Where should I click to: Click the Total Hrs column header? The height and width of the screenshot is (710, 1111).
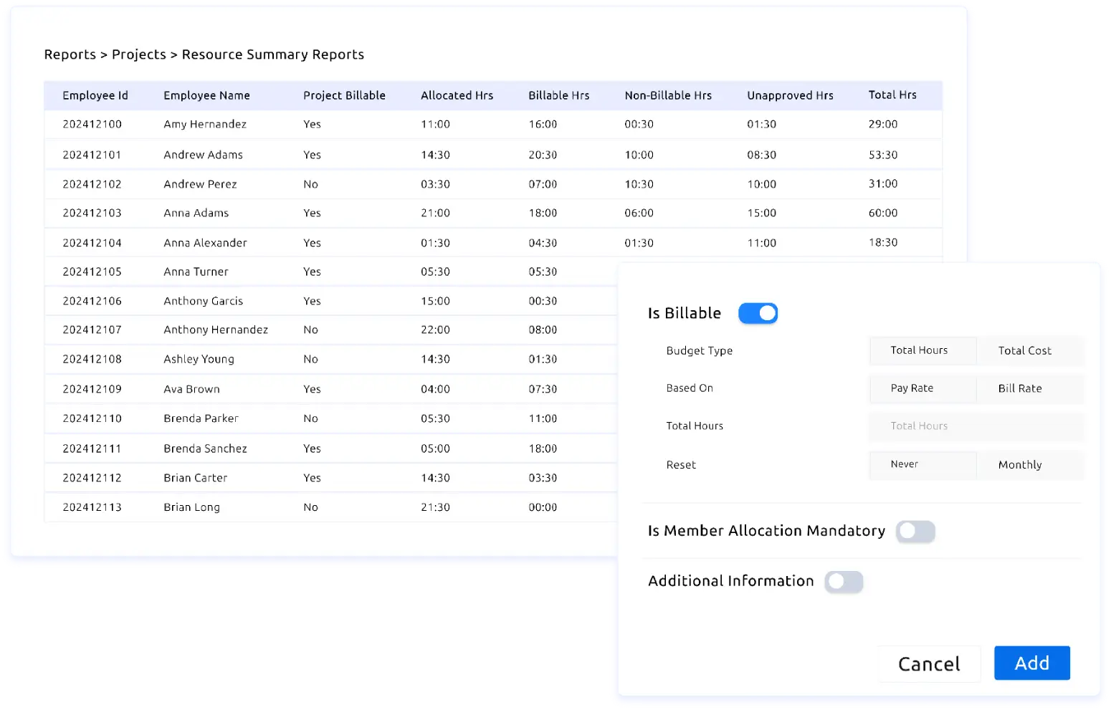click(x=892, y=95)
